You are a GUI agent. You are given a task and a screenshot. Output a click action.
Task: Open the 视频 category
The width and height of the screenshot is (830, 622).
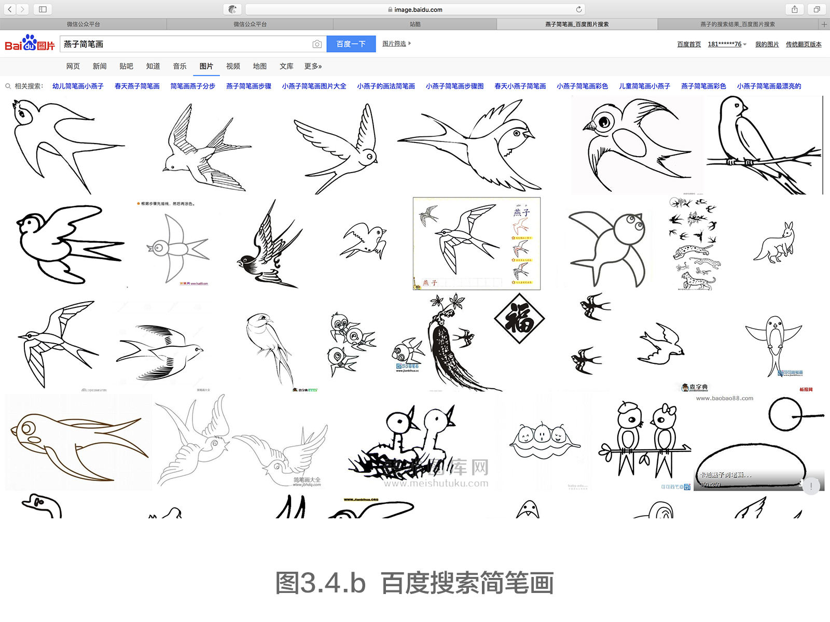coord(233,66)
